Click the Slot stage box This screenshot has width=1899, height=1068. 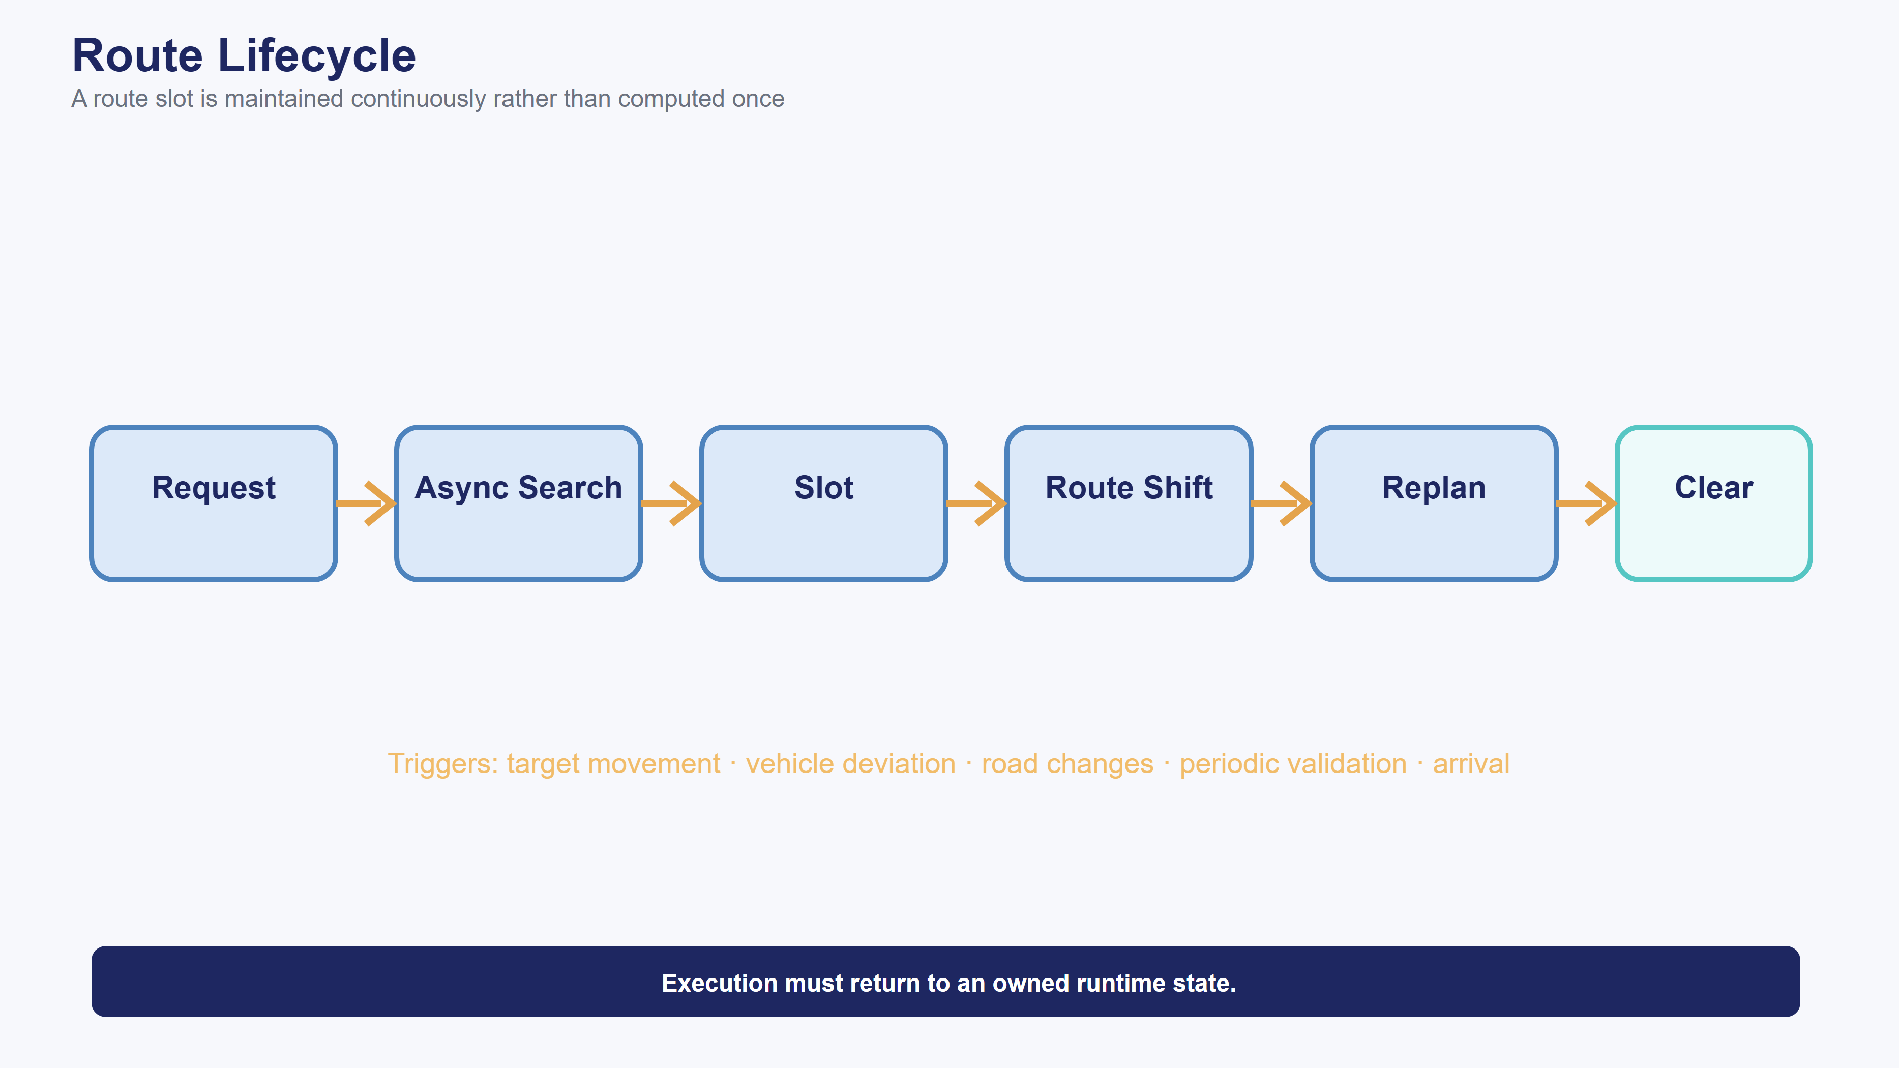pos(824,503)
